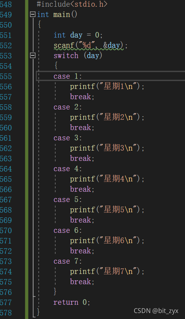Click 'break;' on line 566

click(82, 189)
